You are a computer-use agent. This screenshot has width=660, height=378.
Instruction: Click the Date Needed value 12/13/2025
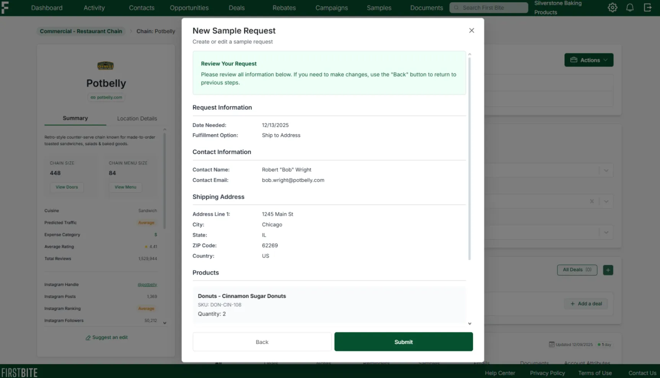coord(275,125)
